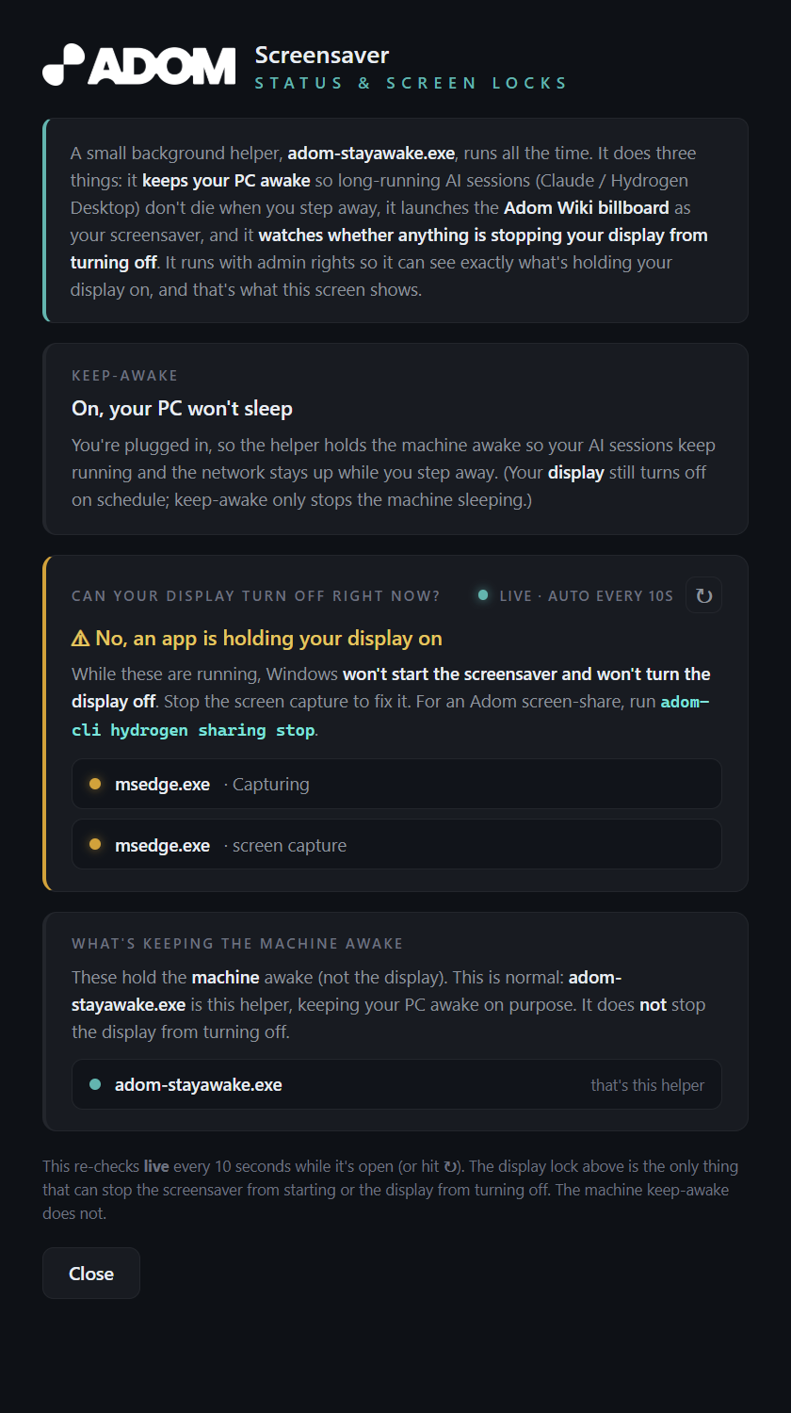The height and width of the screenshot is (1413, 791).
Task: Select the adom-stayawake.exe process row
Action: (396, 1084)
